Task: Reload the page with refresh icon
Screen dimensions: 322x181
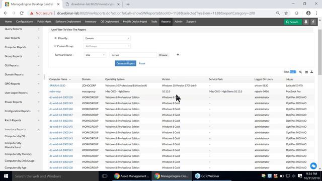Action: 22,13
